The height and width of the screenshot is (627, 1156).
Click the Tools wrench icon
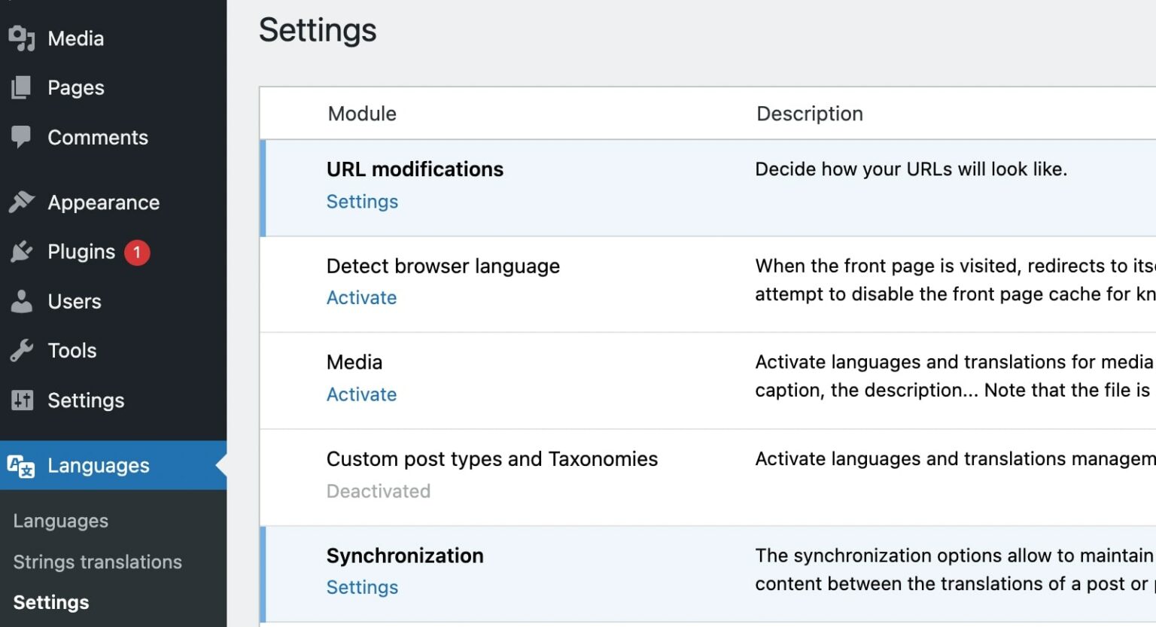[21, 350]
